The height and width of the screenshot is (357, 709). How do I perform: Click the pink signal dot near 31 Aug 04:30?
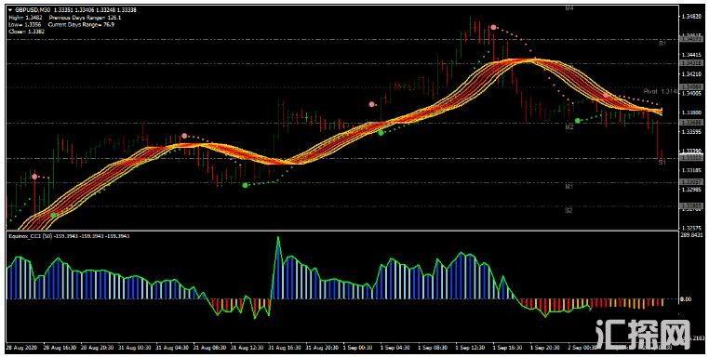tap(184, 136)
